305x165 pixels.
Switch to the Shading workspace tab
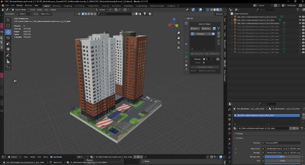tap(105, 6)
